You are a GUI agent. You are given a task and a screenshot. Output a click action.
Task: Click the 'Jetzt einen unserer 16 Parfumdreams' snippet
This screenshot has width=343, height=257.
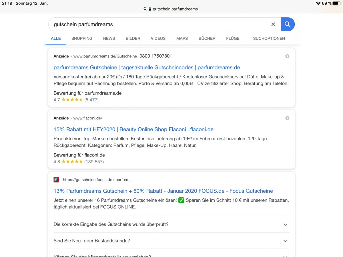(x=171, y=204)
